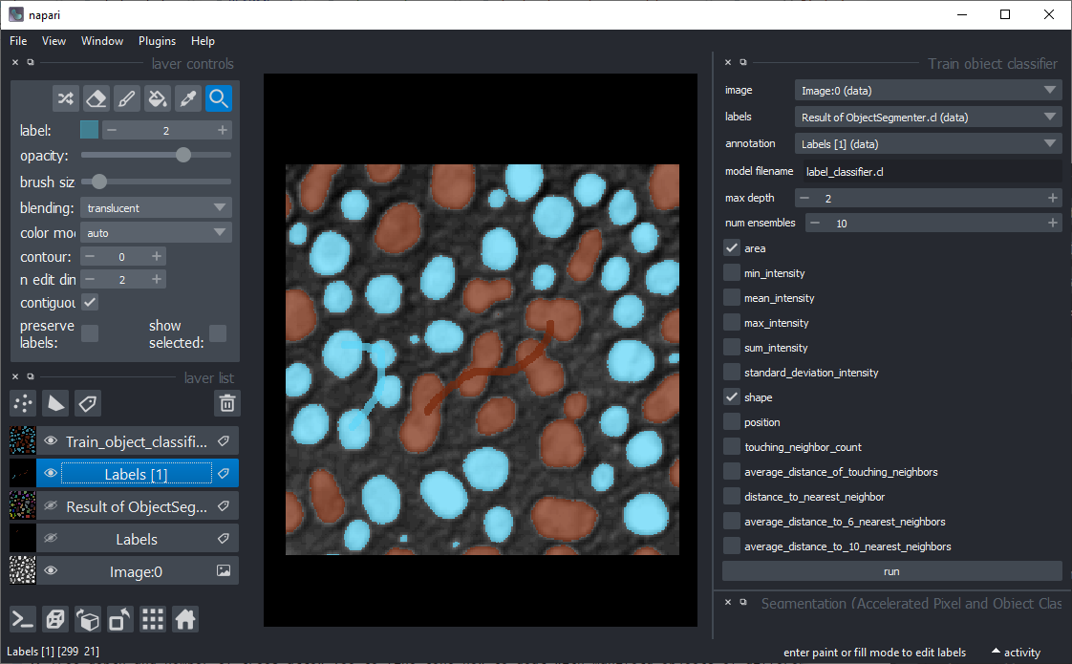Select the Eraser tool in layer controls
This screenshot has width=1072, height=664.
click(96, 98)
